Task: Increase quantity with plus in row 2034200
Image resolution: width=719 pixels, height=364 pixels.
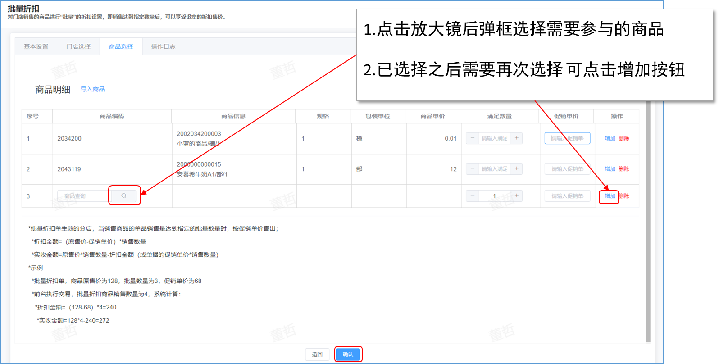Action: click(517, 138)
